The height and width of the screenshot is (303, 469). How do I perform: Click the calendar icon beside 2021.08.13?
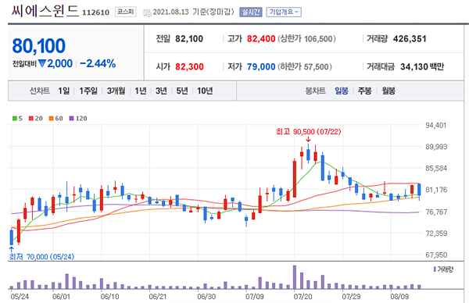click(x=147, y=12)
